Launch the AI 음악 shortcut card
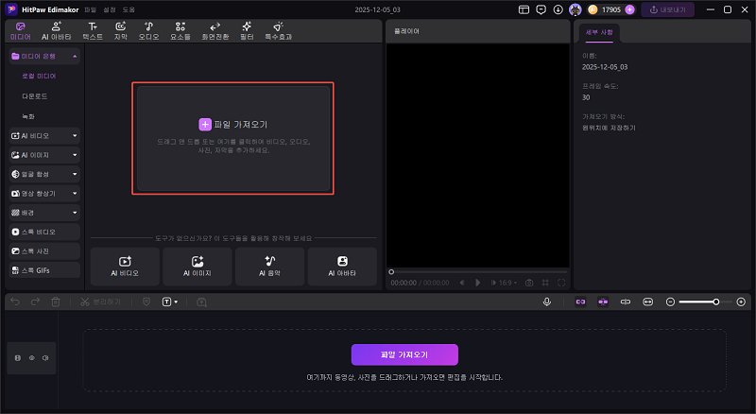 [269, 267]
